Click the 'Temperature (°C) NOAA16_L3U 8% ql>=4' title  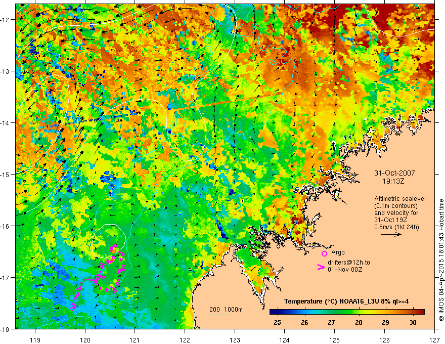point(346,302)
